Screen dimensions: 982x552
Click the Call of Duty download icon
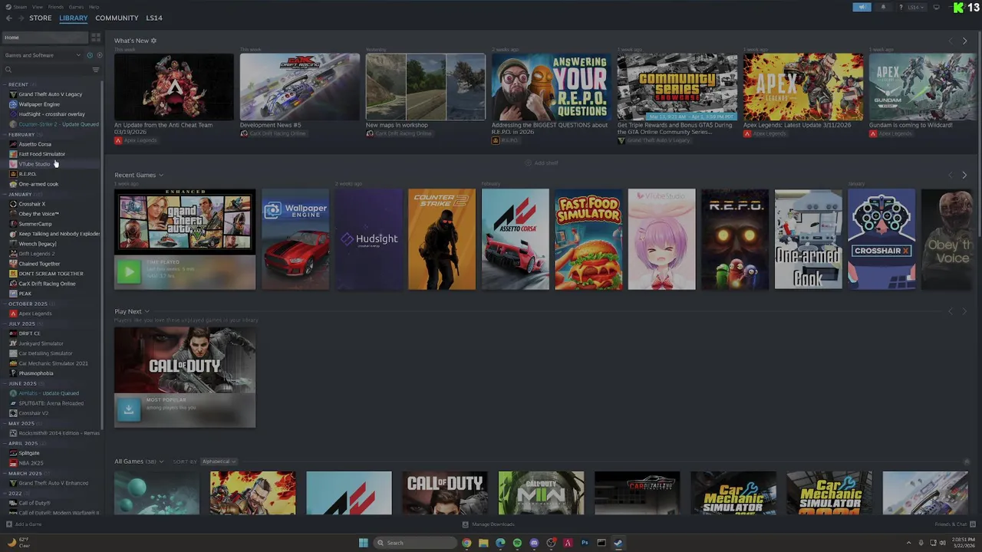(129, 409)
